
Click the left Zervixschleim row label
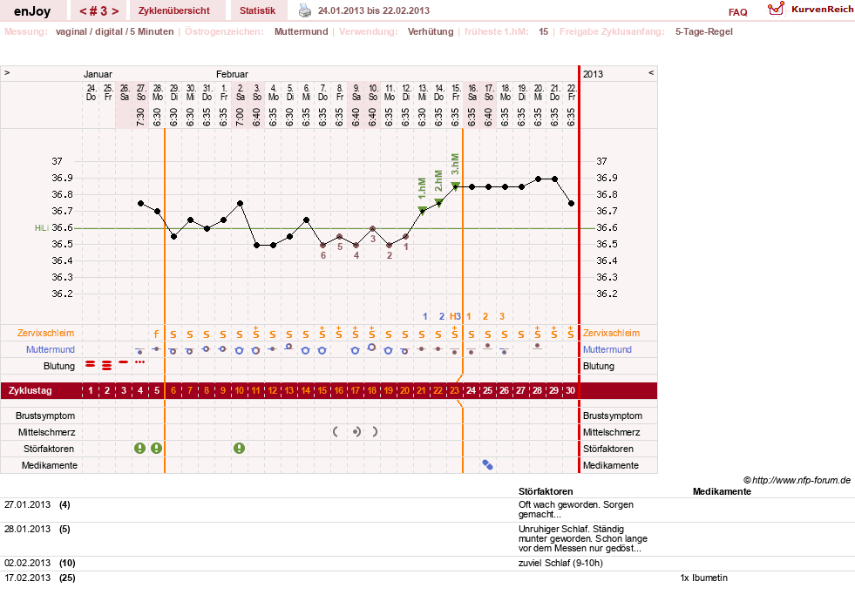click(x=46, y=333)
